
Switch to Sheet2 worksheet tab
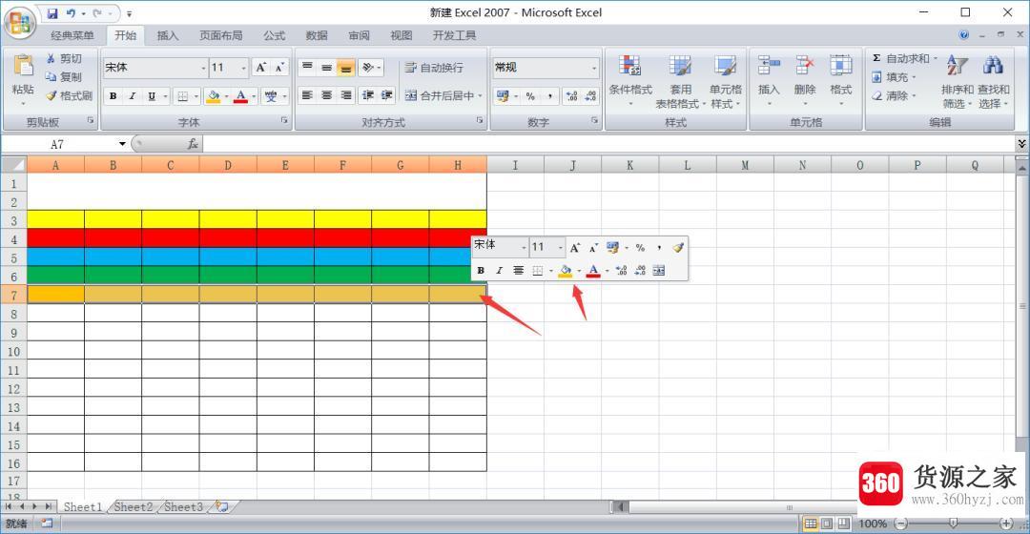(x=133, y=506)
